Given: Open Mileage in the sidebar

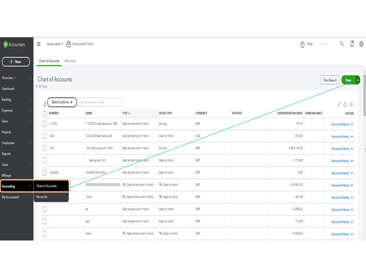Looking at the screenshot, I should pyautogui.click(x=6, y=175).
